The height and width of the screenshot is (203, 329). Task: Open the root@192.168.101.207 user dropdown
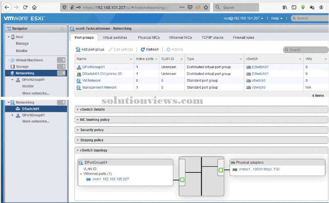tap(243, 18)
